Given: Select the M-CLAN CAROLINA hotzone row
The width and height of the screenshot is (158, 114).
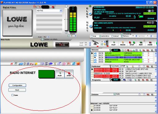Looking at the screenshot, I should 123,53.
